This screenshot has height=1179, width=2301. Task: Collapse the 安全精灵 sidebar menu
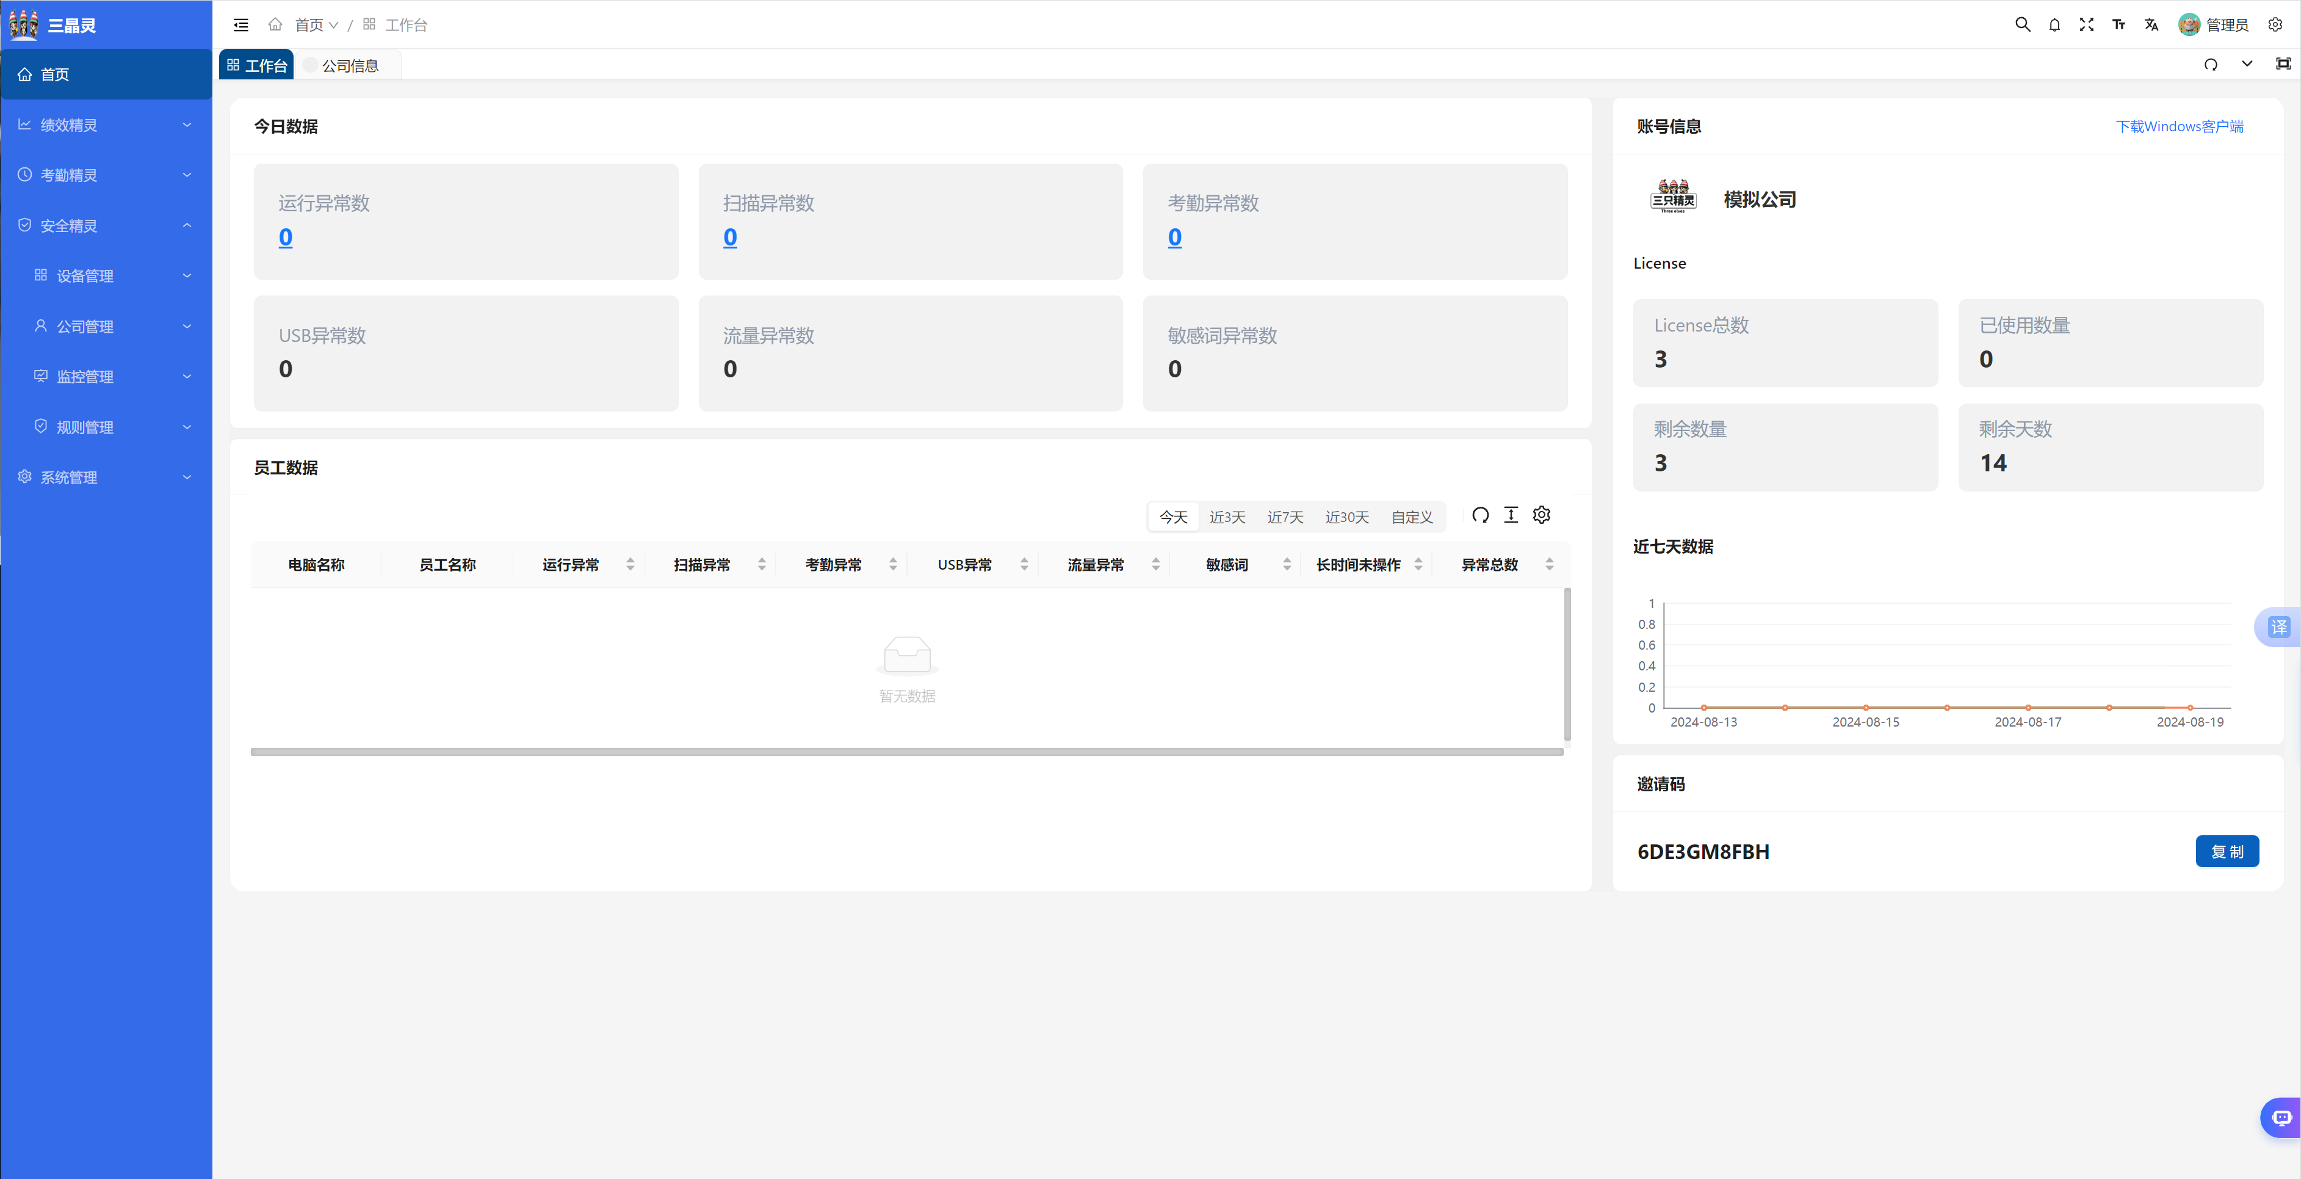[106, 225]
